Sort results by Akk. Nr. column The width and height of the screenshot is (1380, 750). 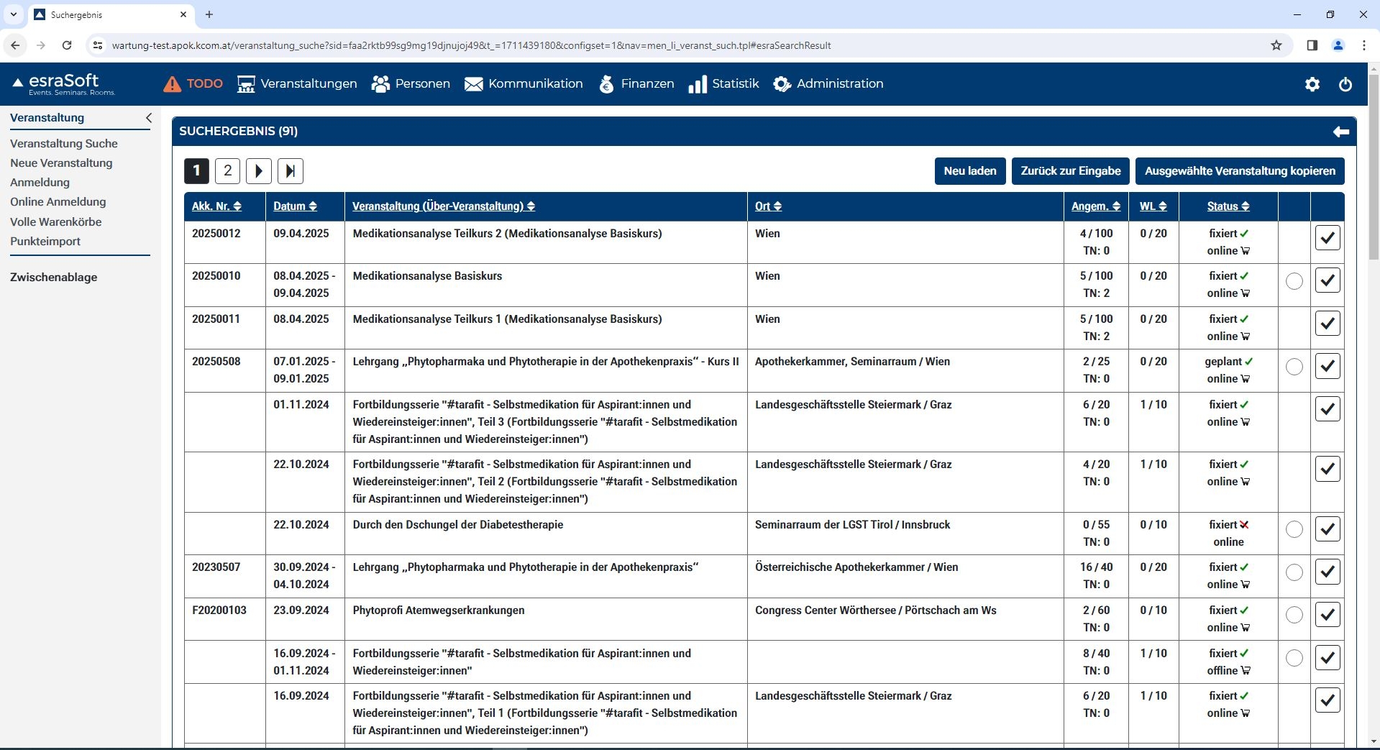pos(216,206)
